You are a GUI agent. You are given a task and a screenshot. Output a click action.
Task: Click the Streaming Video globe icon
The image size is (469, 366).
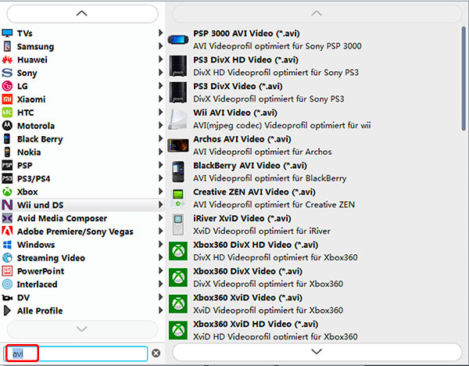pos(7,257)
